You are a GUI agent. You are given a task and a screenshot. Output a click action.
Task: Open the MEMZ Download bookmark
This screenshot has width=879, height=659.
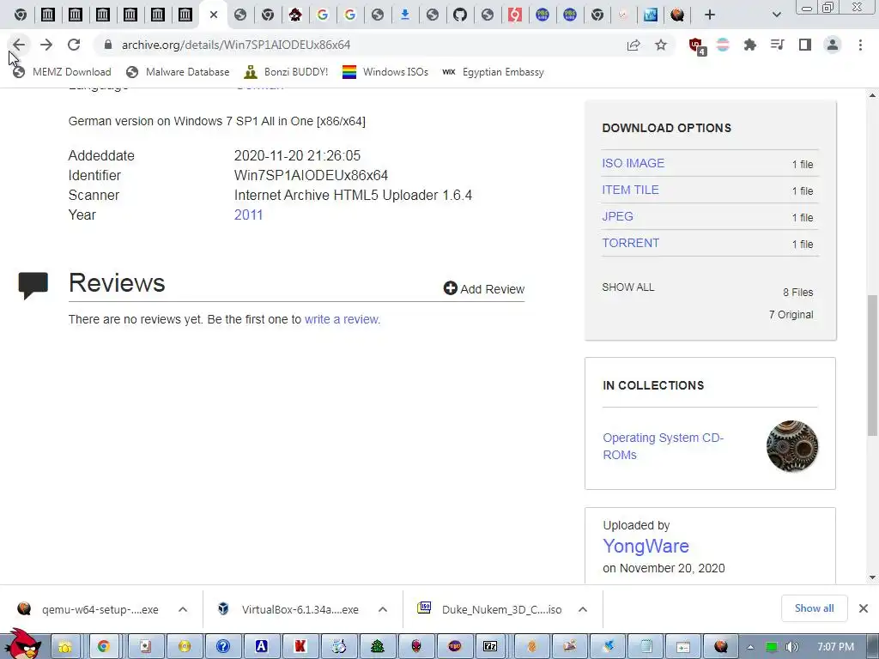coord(62,72)
